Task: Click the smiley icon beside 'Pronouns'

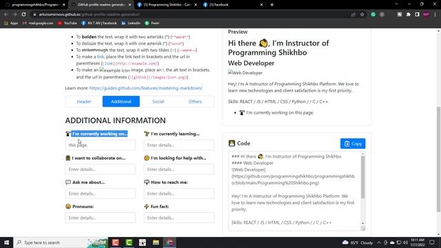Action: tap(68, 207)
